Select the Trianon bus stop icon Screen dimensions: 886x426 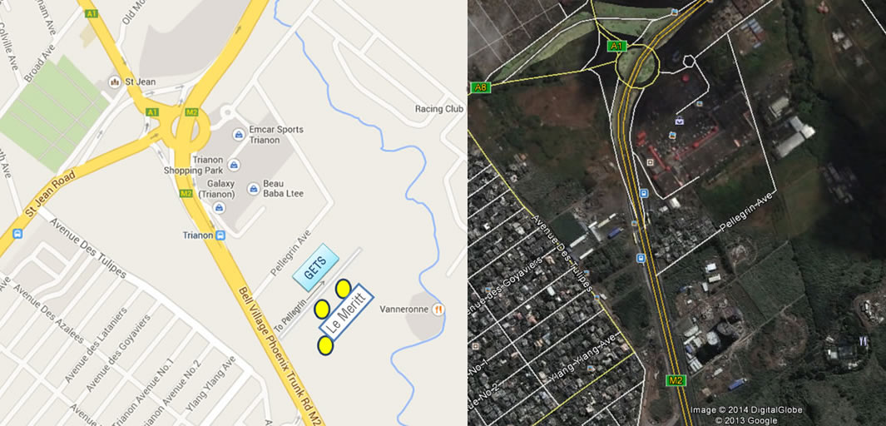pyautogui.click(x=220, y=235)
